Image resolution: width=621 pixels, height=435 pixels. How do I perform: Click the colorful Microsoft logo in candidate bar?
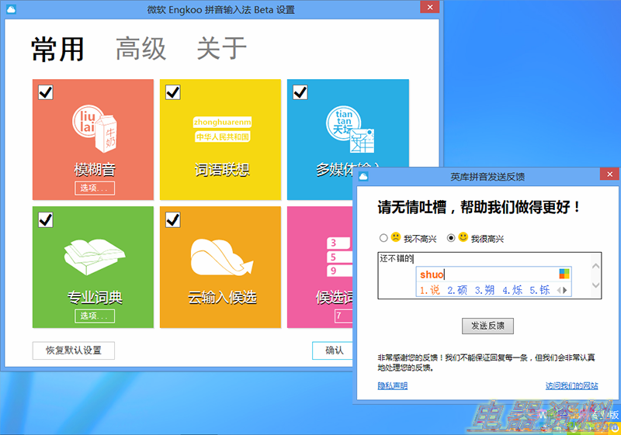(x=564, y=274)
